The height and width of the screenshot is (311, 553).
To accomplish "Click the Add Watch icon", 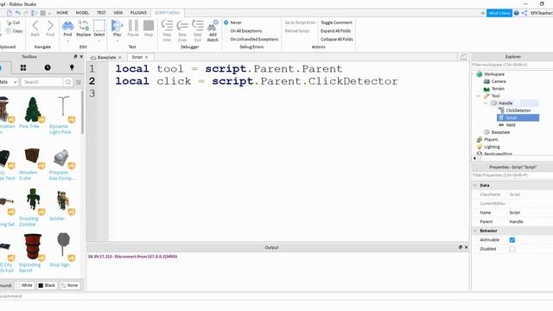I will (213, 25).
